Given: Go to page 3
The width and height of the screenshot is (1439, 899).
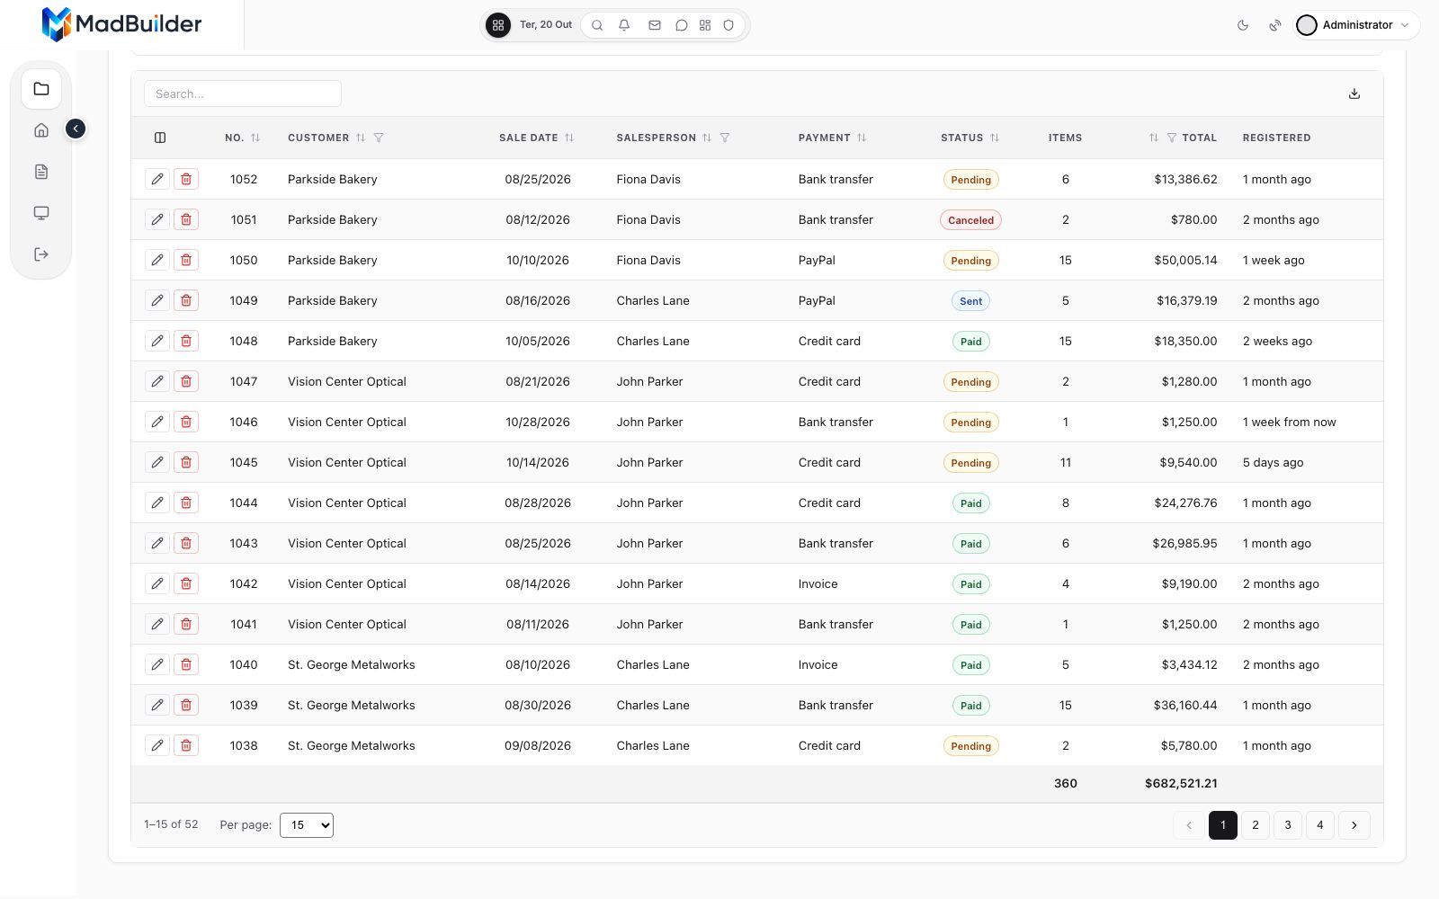Looking at the screenshot, I should pyautogui.click(x=1288, y=825).
